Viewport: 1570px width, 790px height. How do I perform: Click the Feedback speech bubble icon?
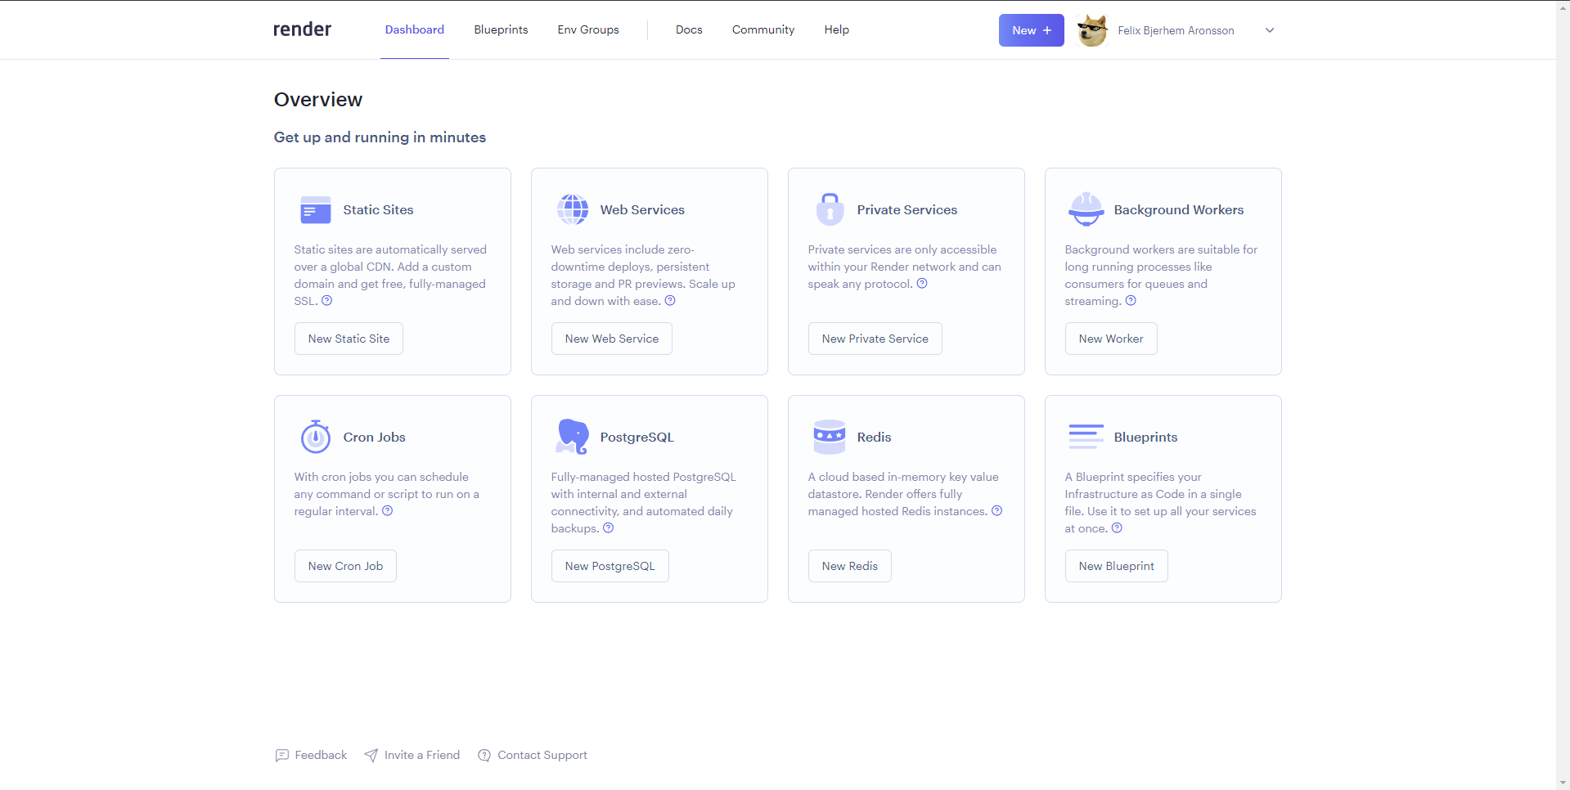282,756
